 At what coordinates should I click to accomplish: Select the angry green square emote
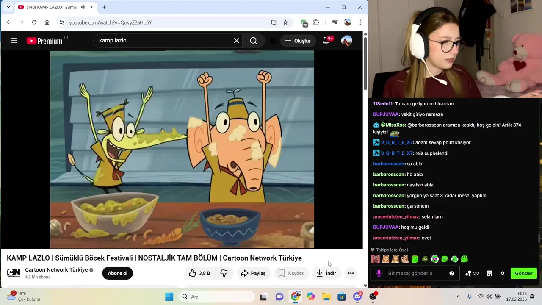pyautogui.click(x=425, y=259)
